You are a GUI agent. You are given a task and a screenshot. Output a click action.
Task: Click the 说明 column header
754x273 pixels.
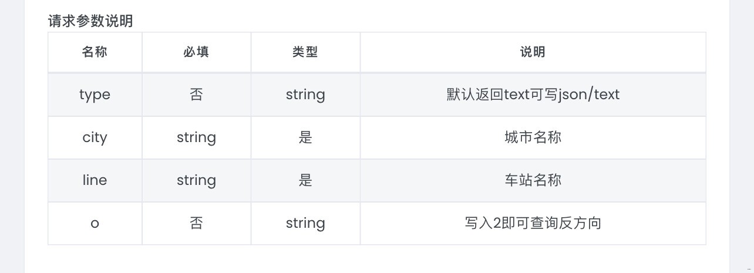click(533, 52)
